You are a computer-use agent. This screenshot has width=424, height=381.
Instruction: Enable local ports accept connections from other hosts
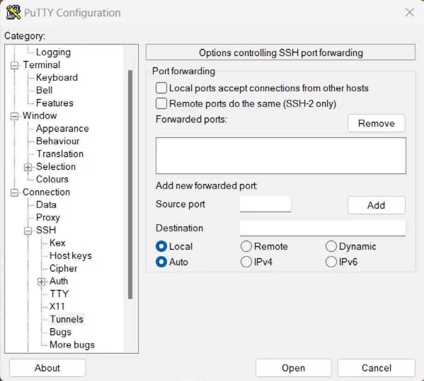(161, 88)
